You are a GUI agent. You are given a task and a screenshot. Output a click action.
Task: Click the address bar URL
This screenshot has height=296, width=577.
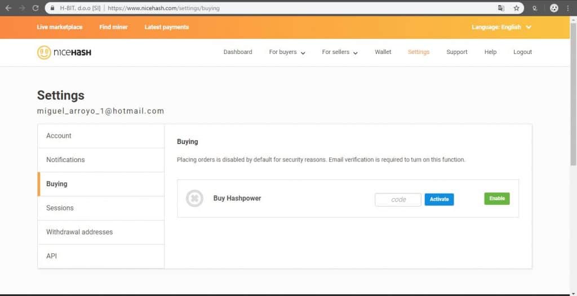tap(164, 8)
